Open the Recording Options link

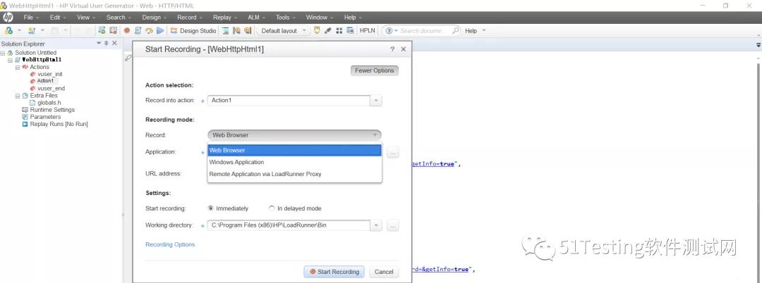pyautogui.click(x=170, y=245)
